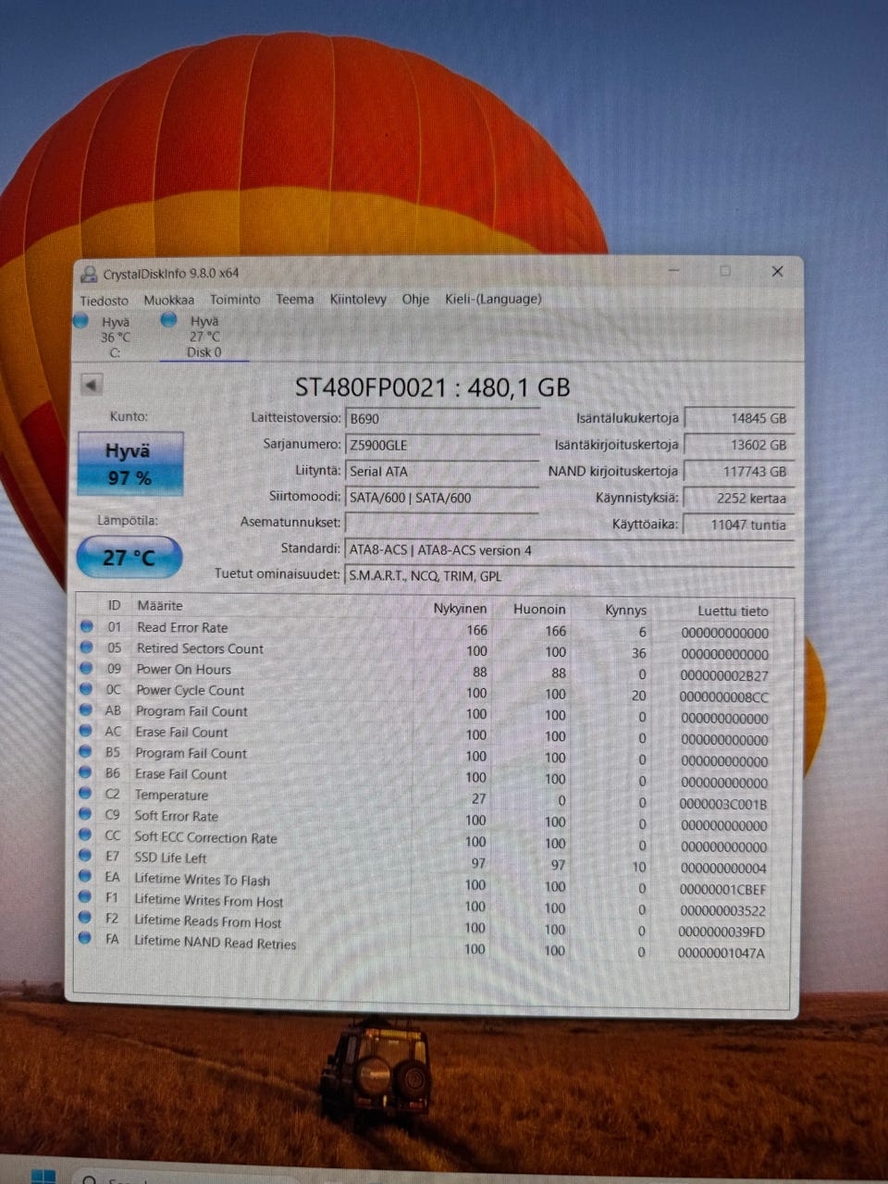The height and width of the screenshot is (1184, 888).
Task: Click the NAND kirjoituskertoja value 117743 GB
Action: [x=738, y=471]
